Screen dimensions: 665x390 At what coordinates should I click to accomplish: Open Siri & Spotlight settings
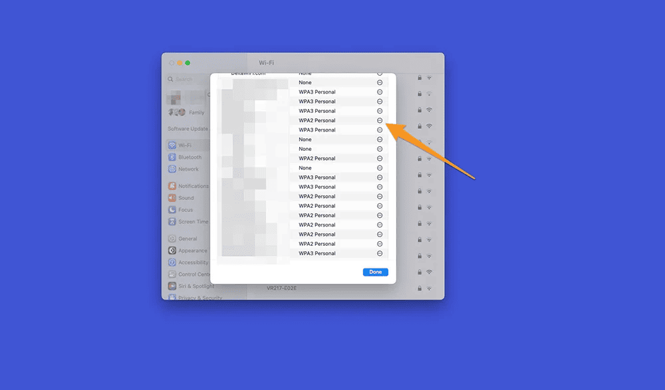(x=195, y=286)
